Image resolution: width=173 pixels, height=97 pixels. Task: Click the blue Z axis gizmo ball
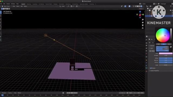tap(140, 12)
